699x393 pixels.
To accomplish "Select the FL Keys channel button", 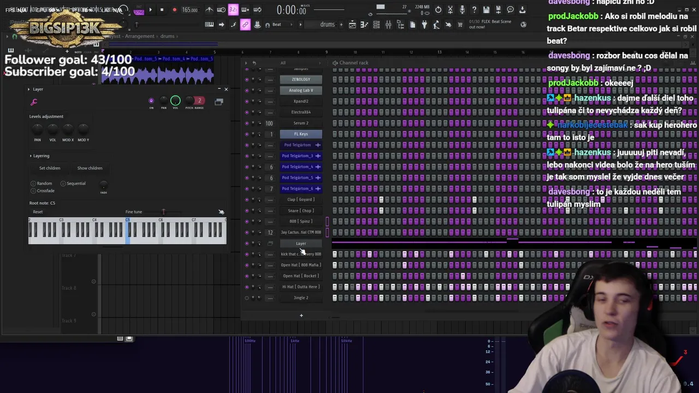I will (x=301, y=134).
